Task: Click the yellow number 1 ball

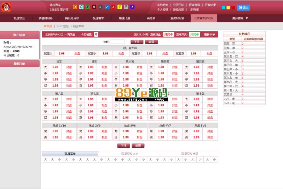Action: (x=120, y=7)
